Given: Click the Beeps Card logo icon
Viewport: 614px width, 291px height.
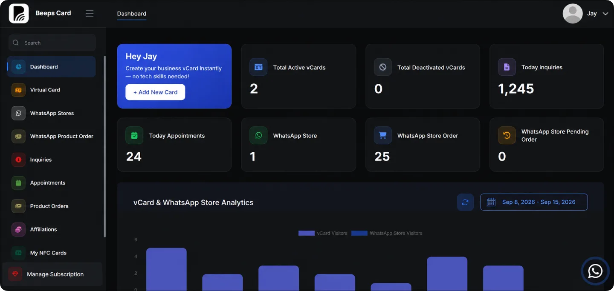Looking at the screenshot, I should pos(19,14).
